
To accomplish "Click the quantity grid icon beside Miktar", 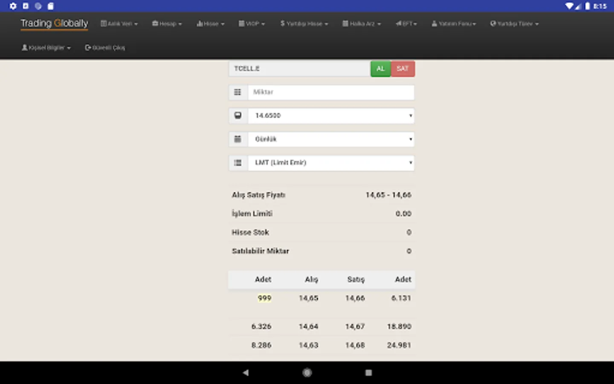I will pos(238,92).
